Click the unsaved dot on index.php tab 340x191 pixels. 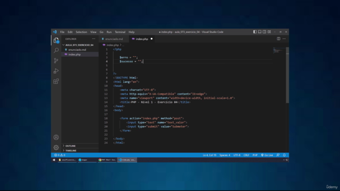coord(151,39)
